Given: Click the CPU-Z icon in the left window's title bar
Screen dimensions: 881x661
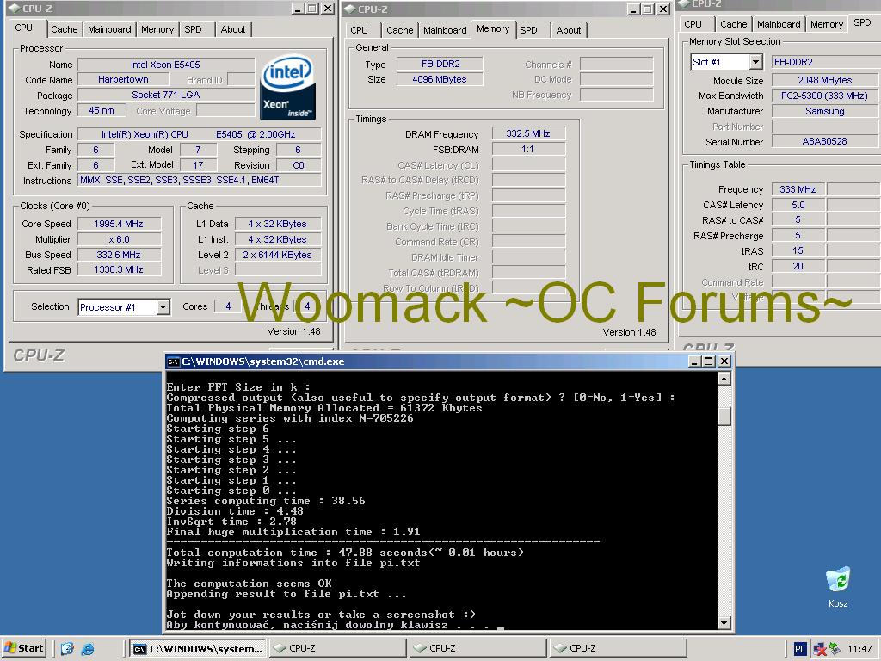Looking at the screenshot, I should click(x=15, y=9).
